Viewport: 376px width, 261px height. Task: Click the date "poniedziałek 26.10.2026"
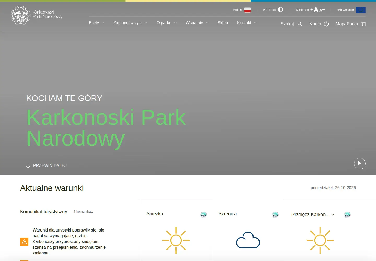coord(333,188)
